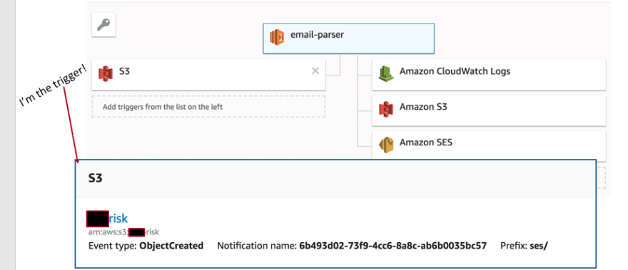Select the email-parser function box
This screenshot has width=628, height=270.
point(348,38)
